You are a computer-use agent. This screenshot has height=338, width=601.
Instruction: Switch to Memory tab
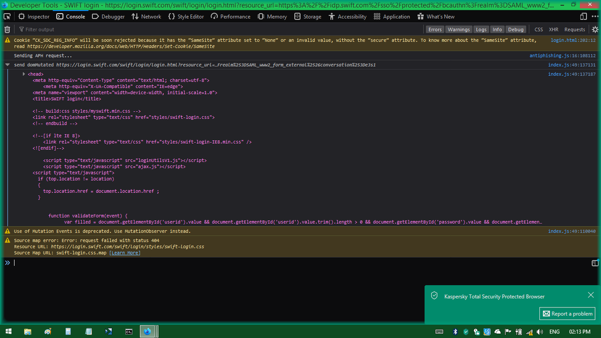coord(272,17)
